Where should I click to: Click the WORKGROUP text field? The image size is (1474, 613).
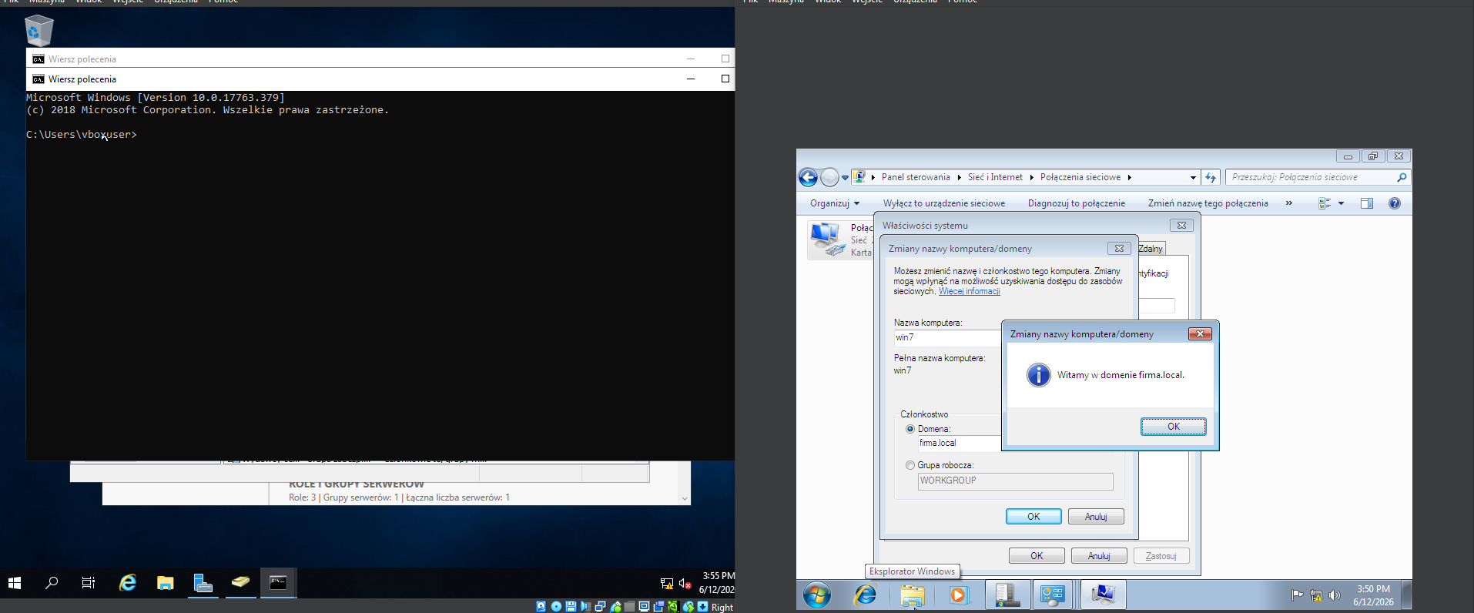(1015, 481)
